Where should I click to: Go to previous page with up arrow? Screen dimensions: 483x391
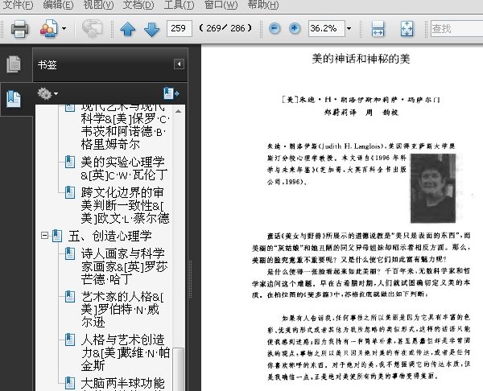(x=128, y=29)
